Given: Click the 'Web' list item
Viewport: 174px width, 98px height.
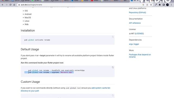Looking at the screenshot, I should pyautogui.click(x=27, y=24).
